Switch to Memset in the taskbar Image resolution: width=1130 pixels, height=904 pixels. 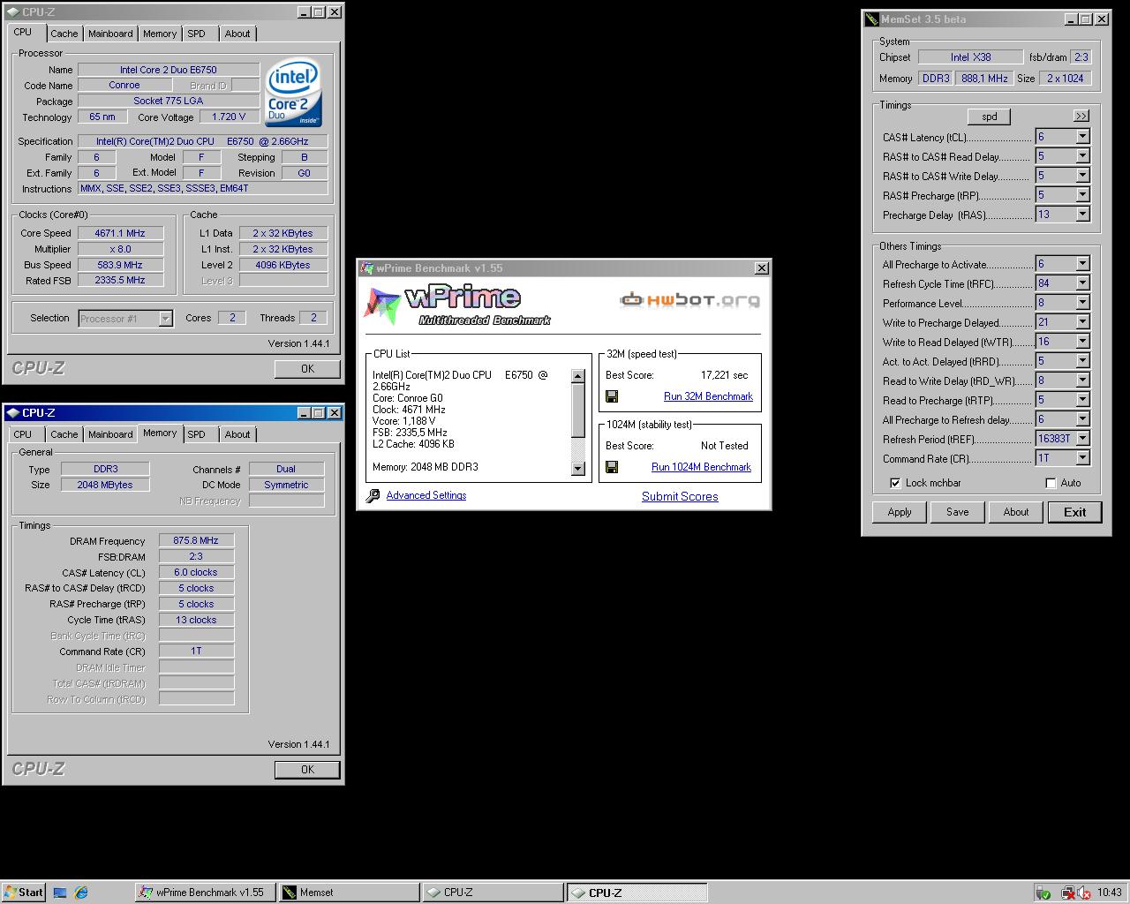tap(350, 893)
